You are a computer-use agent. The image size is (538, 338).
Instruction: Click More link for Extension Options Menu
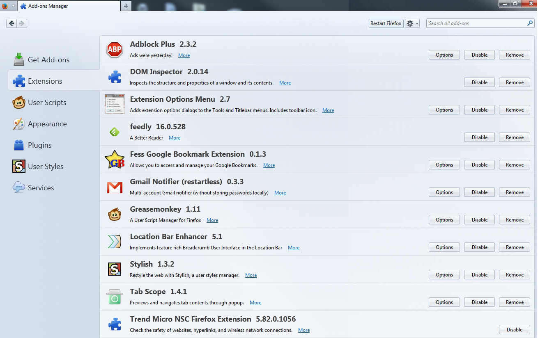pos(328,110)
